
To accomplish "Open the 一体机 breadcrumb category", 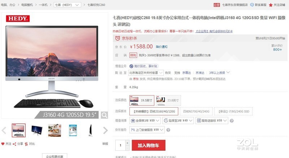I will point(43,5).
